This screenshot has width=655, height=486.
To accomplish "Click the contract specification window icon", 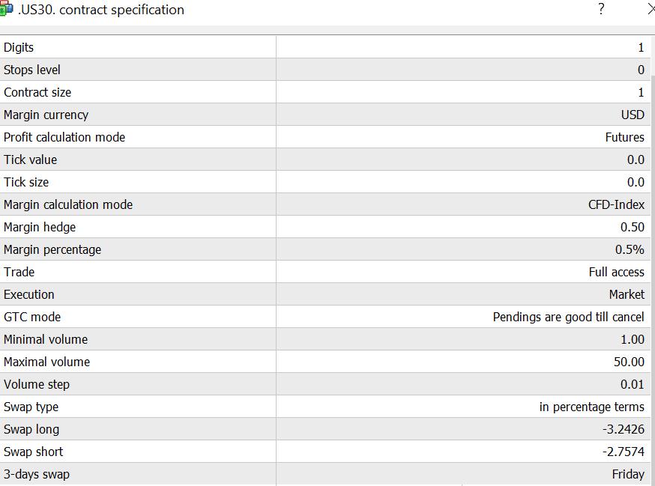I will pos(6,9).
